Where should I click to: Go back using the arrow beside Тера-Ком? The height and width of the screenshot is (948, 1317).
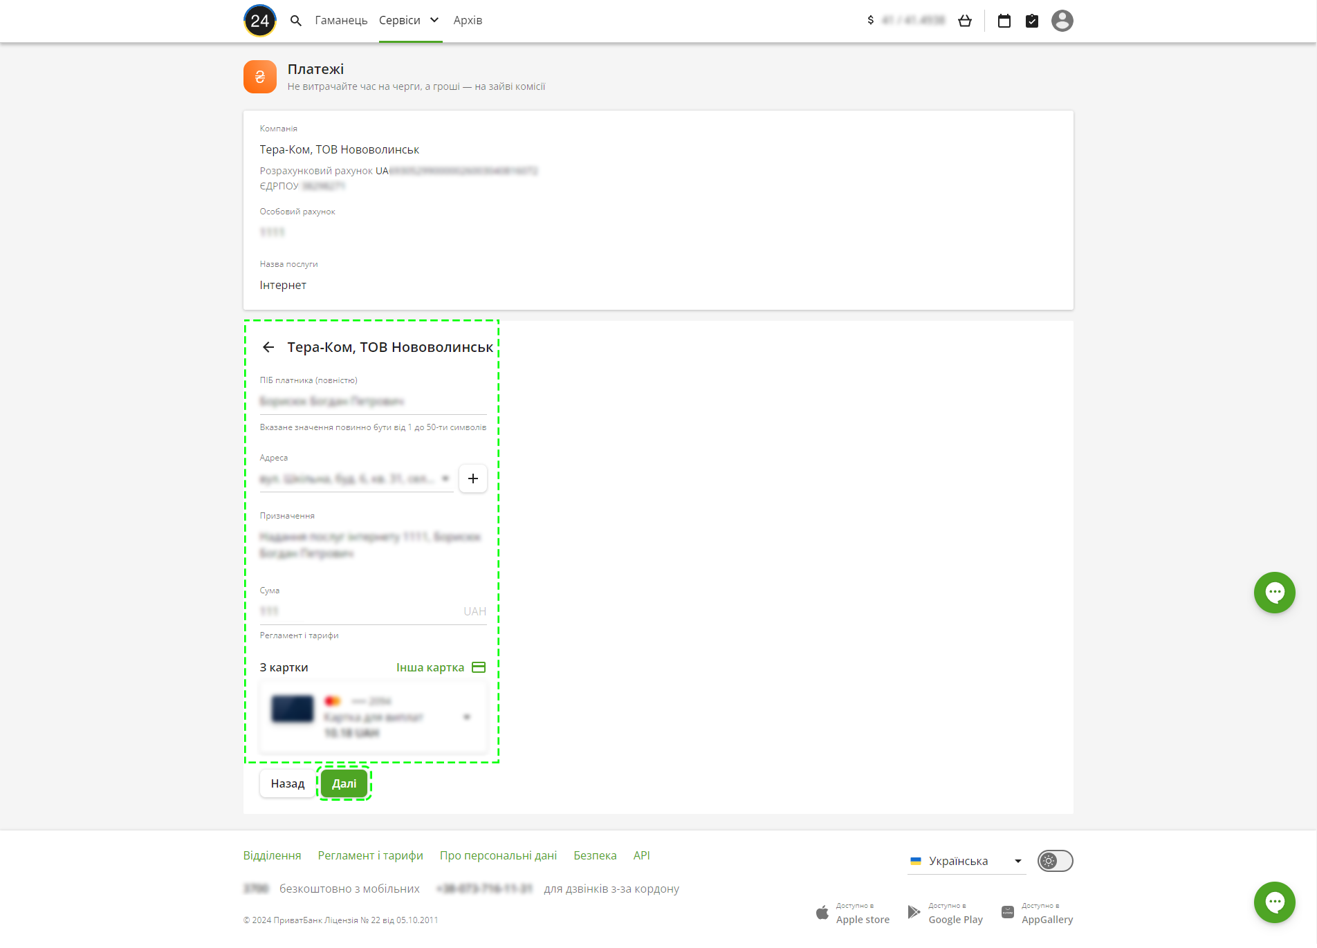(x=268, y=347)
